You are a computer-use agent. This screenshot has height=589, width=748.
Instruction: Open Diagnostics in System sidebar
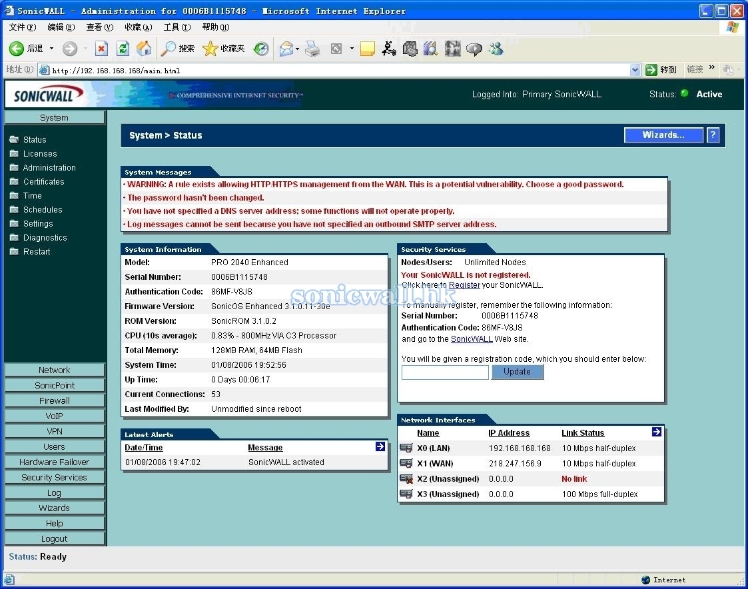pyautogui.click(x=45, y=238)
